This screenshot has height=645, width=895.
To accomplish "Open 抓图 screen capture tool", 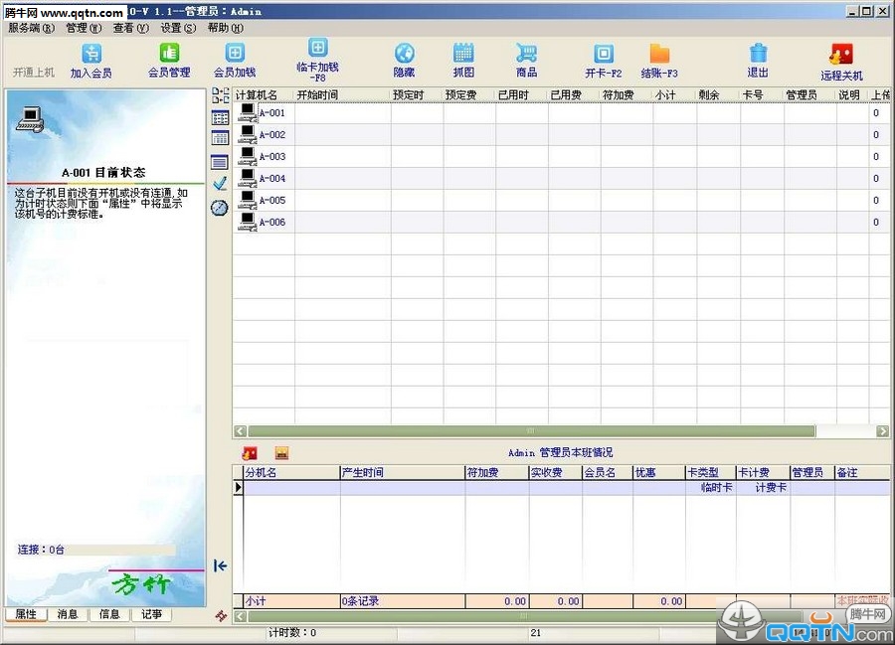I will [x=463, y=55].
